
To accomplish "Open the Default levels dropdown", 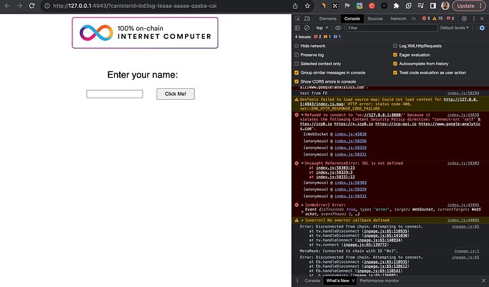I will click(454, 28).
